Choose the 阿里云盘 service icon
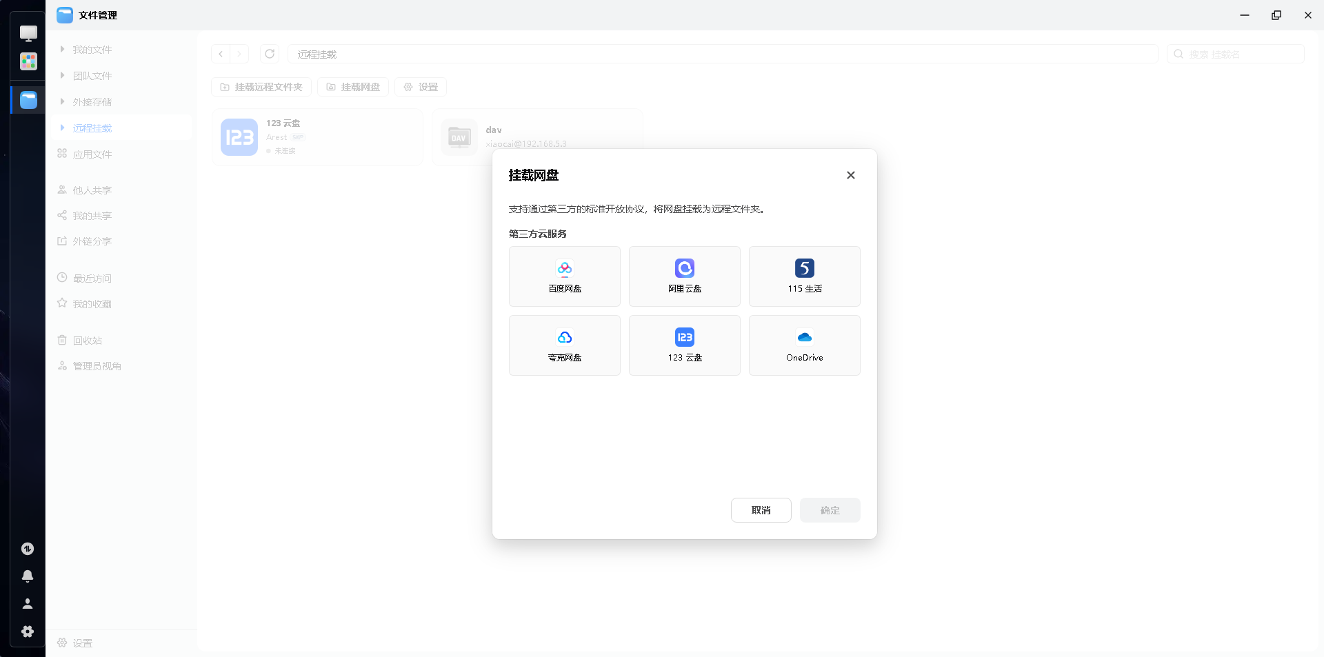 click(685, 268)
